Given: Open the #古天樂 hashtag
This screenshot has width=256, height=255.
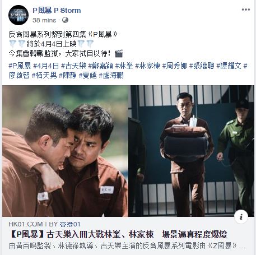Looking at the screenshot, I should pyautogui.click(x=73, y=66).
